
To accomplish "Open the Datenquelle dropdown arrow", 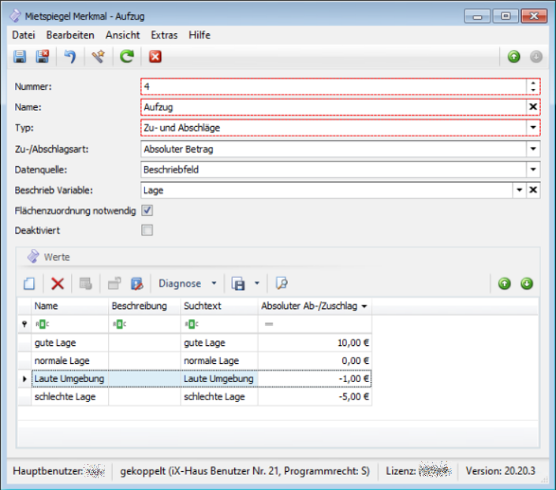I will click(x=533, y=169).
